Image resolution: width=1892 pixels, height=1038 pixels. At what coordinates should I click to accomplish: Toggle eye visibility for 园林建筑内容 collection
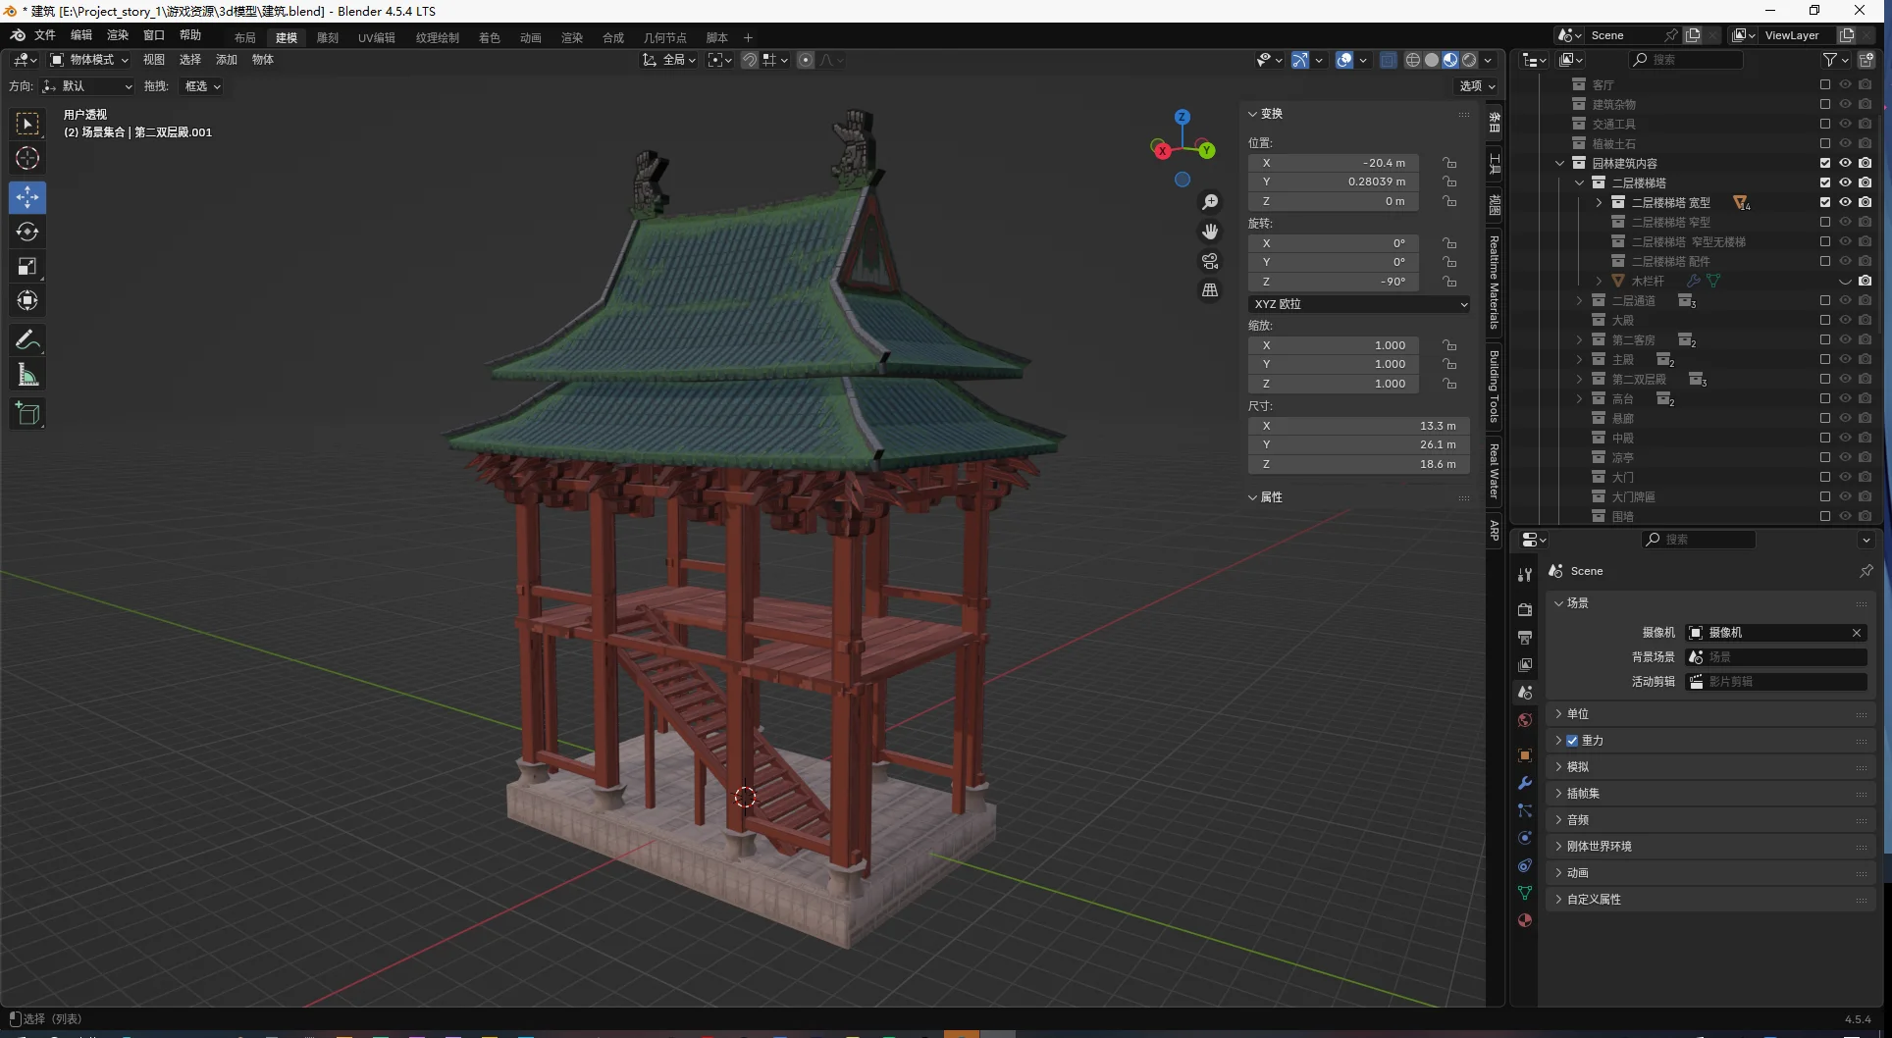coord(1845,163)
